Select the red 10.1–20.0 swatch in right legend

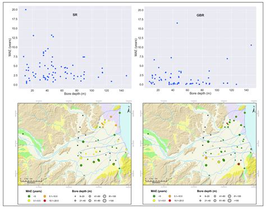click(x=170, y=201)
